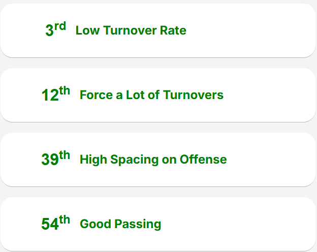Click blank area left of the 12th rank
Image resolution: width=317 pixels, height=252 pixels.
point(20,95)
